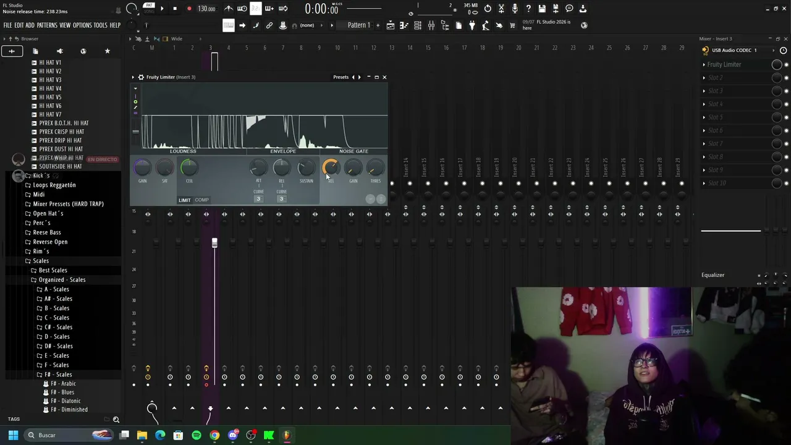
Task: Select the browser speaker sounds tab icon
Action: click(x=59, y=51)
